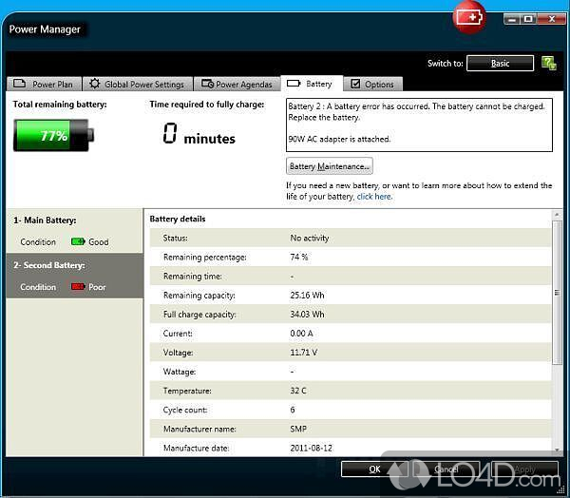Maximize the Power Manager window
Screen dimensions: 570x498
tap(528, 19)
